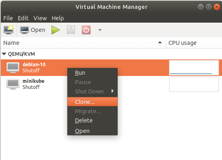
Task: Open shutdown options dropdown arrow in toolbar
Action: click(x=100, y=30)
